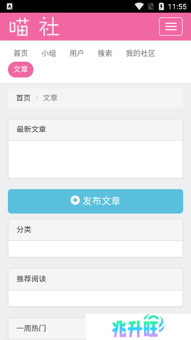Tap the 喵社 logo

34,27
